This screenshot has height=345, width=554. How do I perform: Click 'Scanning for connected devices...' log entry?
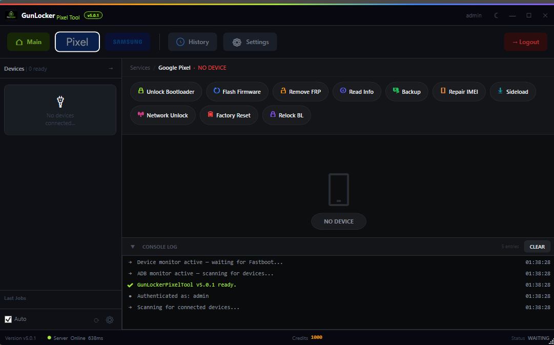(188, 307)
